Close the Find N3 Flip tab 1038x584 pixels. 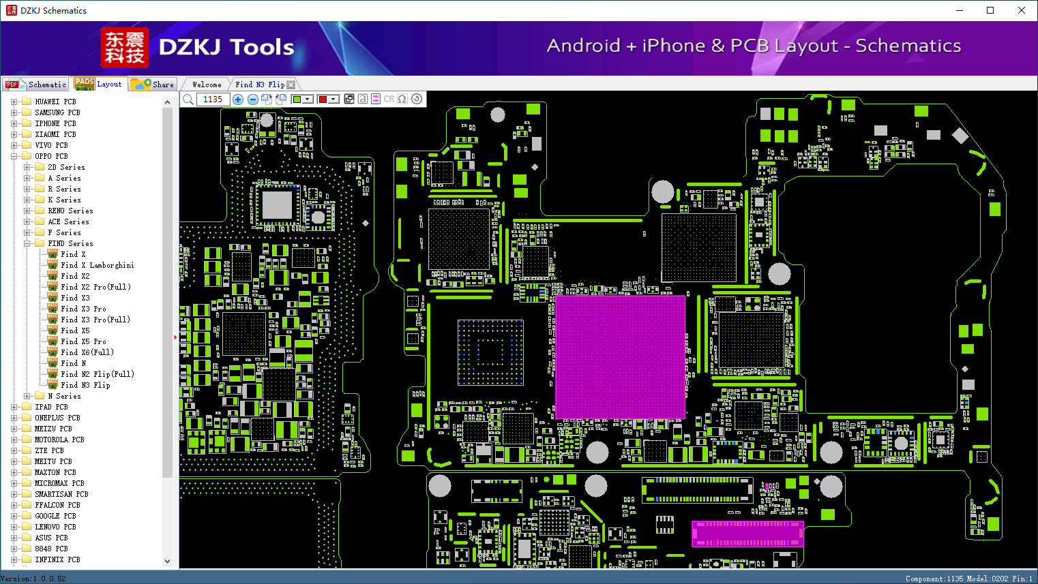point(291,84)
